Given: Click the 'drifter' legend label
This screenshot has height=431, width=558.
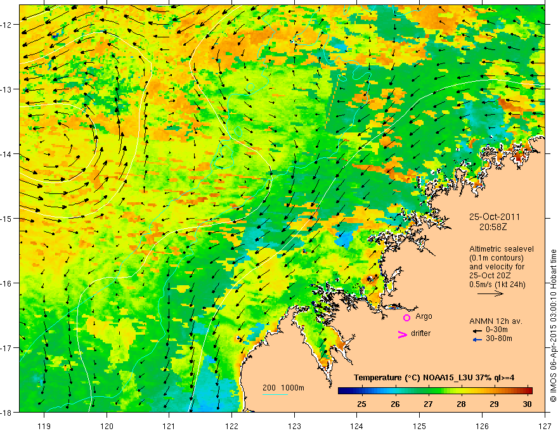Looking at the screenshot, I should (420, 333).
